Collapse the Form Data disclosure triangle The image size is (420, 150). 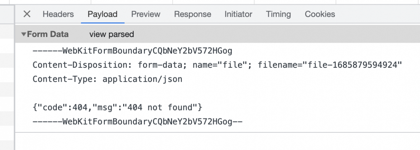pos(24,34)
